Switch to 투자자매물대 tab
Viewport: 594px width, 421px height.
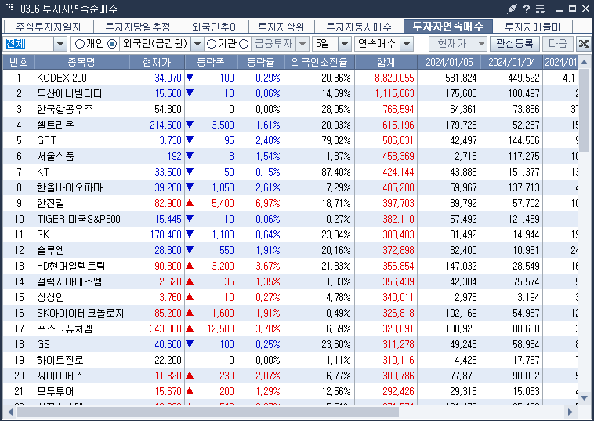(533, 27)
